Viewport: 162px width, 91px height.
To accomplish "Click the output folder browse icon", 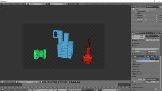I will 158,49.
